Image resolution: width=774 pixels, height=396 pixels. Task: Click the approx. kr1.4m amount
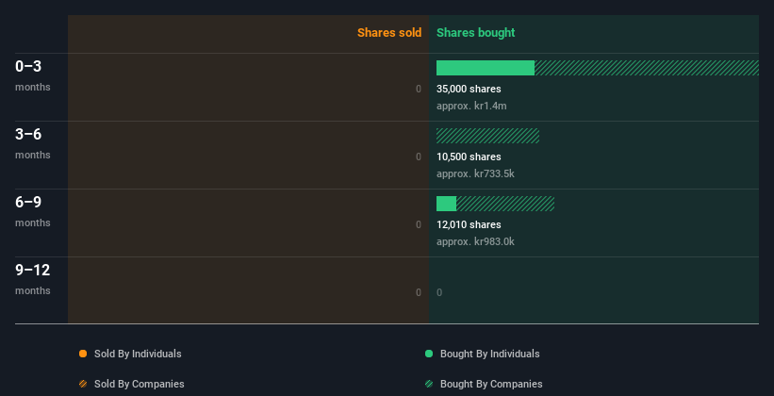click(471, 107)
